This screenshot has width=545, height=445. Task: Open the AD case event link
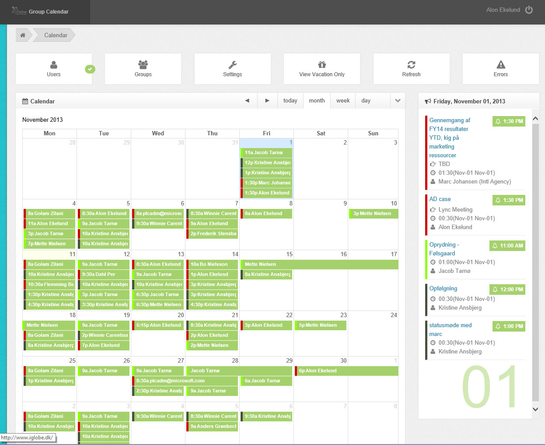point(440,199)
